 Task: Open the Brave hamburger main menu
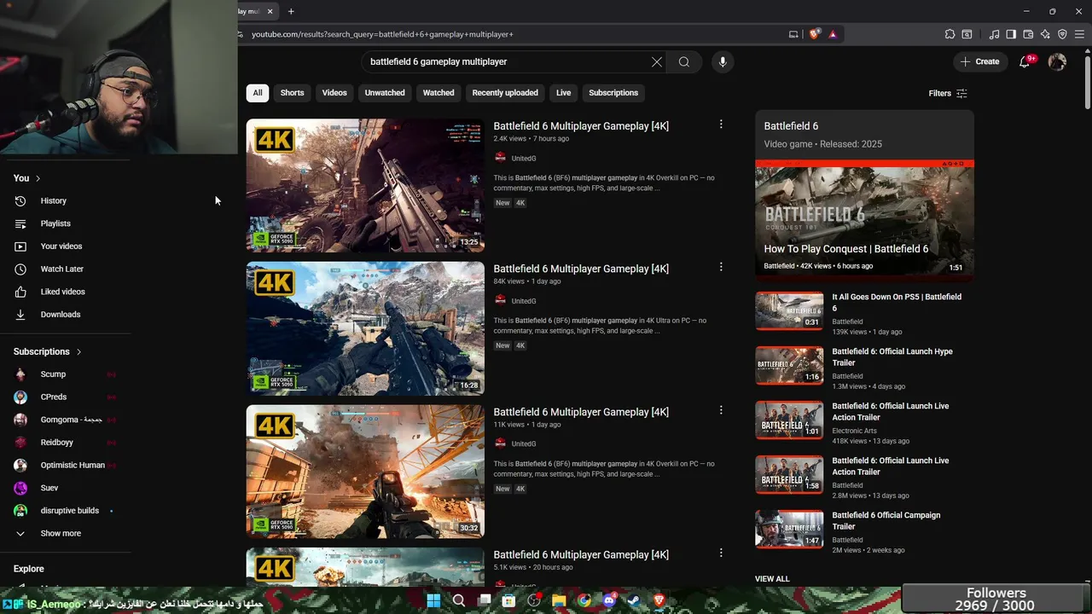pyautogui.click(x=1079, y=34)
